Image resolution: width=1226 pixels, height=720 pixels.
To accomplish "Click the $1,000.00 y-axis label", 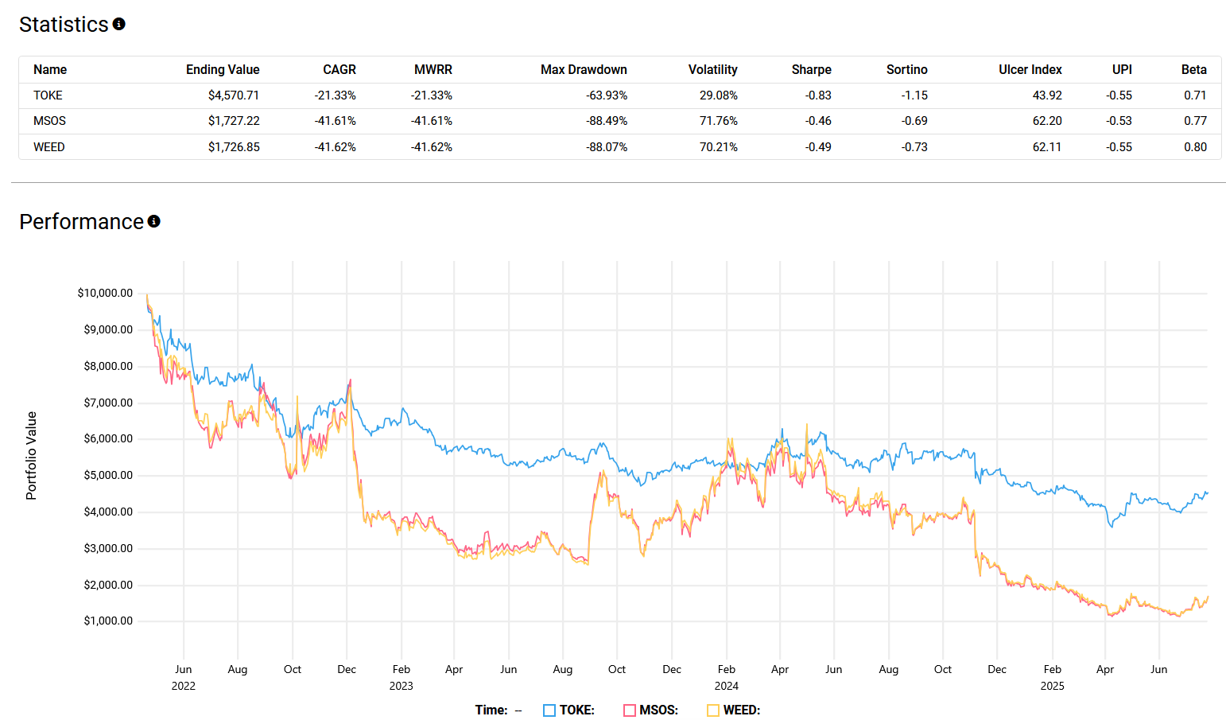I will (x=108, y=621).
